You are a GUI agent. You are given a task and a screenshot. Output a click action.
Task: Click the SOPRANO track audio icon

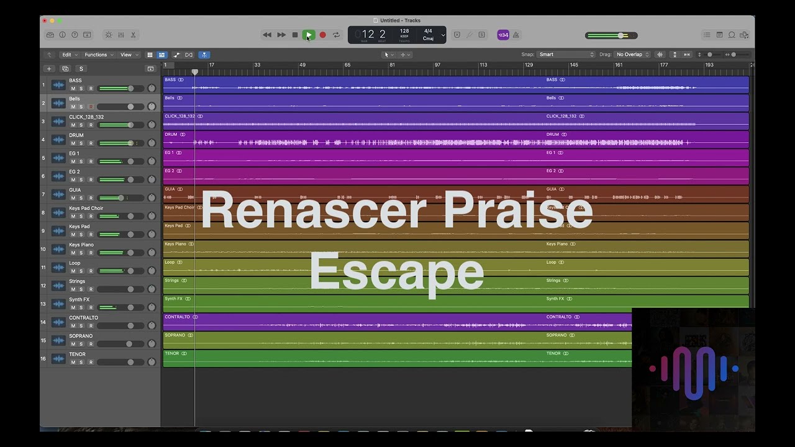tap(58, 340)
